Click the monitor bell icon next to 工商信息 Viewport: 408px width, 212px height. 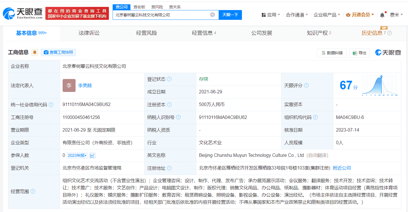[34, 52]
